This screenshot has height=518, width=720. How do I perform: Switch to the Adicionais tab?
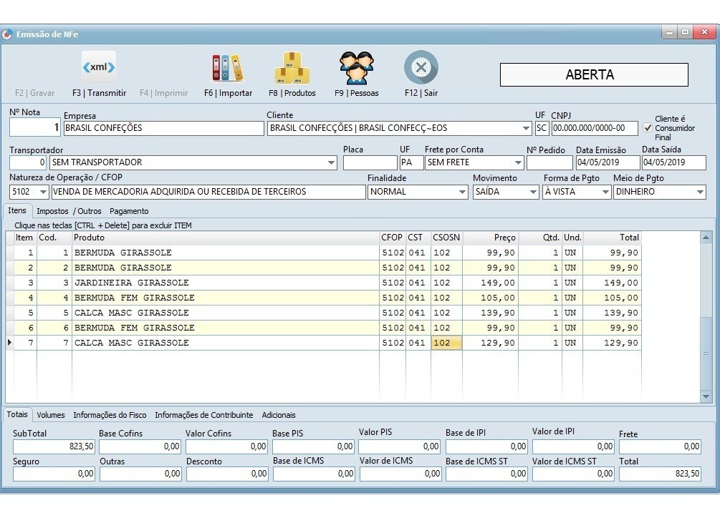(278, 415)
